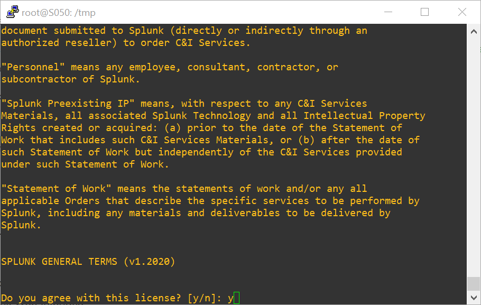Click the 'Do you agree with this license?' prompt
The height and width of the screenshot is (305, 481).
click(x=91, y=298)
